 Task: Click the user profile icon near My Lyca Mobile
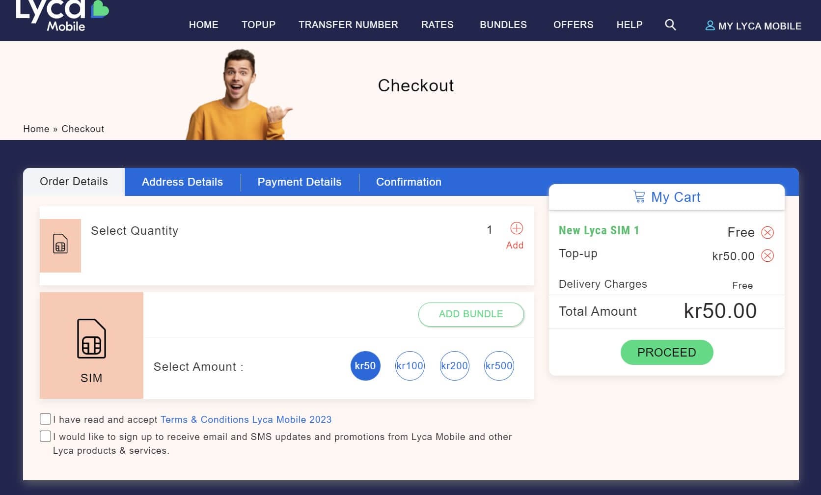click(710, 25)
